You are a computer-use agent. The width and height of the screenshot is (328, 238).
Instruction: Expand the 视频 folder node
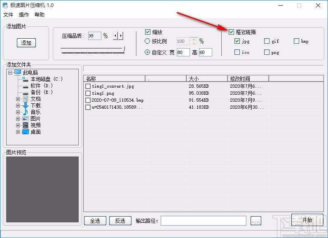(18, 125)
